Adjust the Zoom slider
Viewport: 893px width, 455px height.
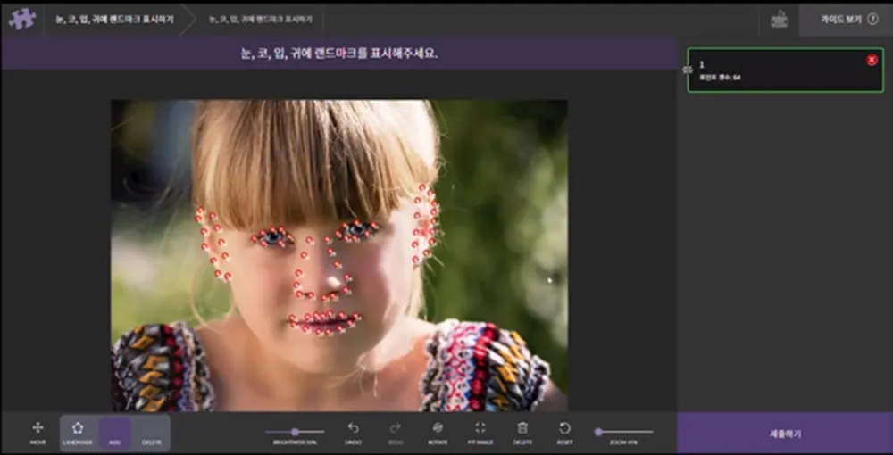pyautogui.click(x=623, y=432)
